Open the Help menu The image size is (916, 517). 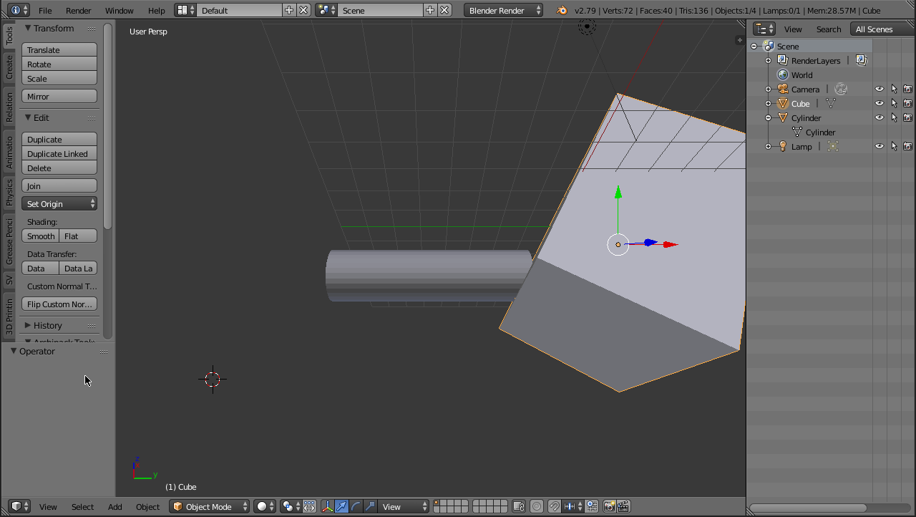[x=156, y=10]
